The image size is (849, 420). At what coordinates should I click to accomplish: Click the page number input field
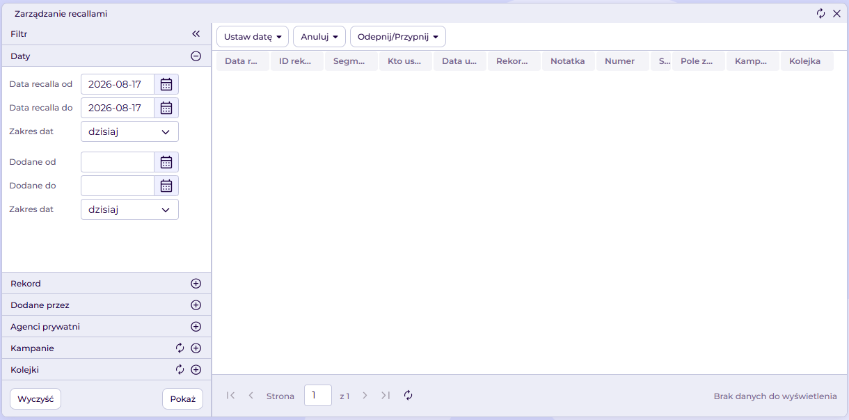coord(318,395)
